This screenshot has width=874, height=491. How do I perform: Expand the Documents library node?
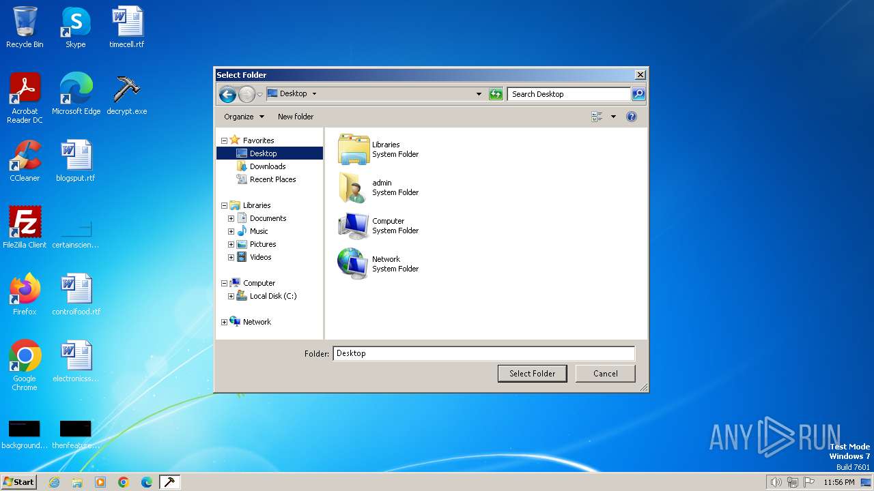231,218
